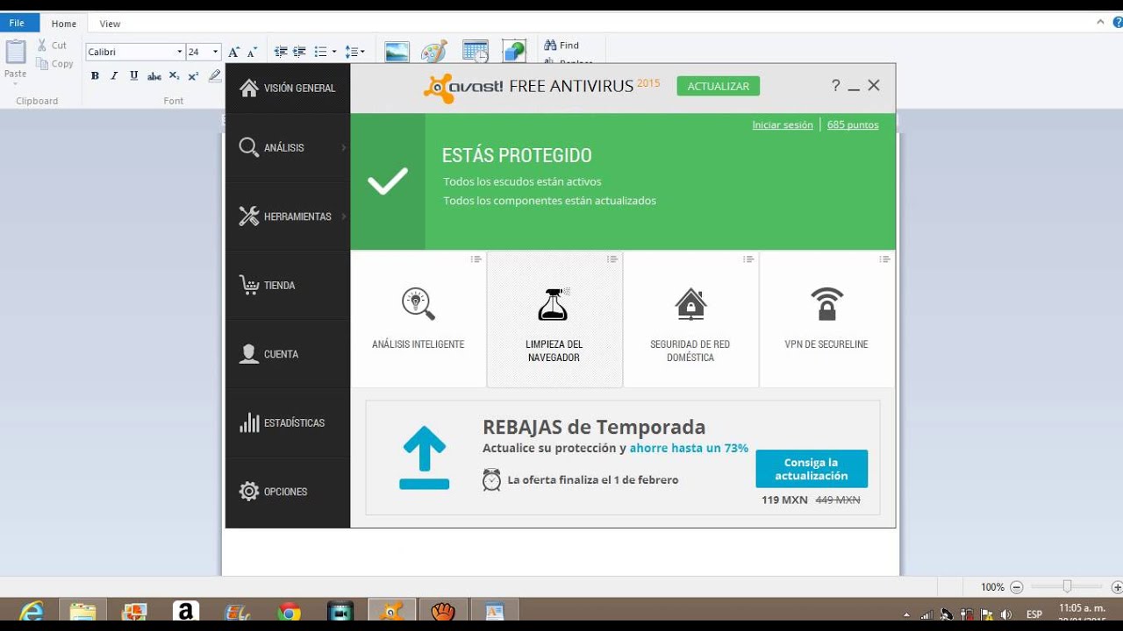Image resolution: width=1123 pixels, height=631 pixels.
Task: Click the green protected checkmark
Action: 388,181
